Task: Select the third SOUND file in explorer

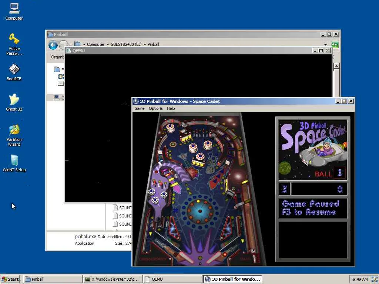Action: point(122,224)
